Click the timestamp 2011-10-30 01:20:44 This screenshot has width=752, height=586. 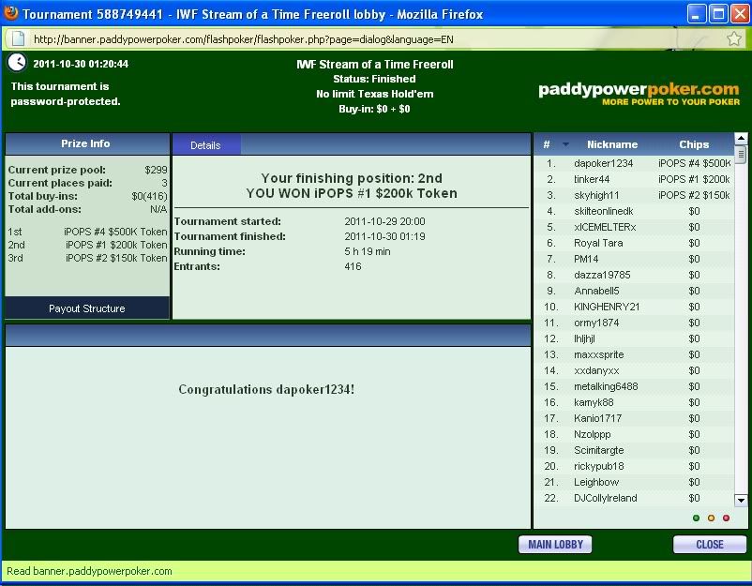tap(81, 64)
